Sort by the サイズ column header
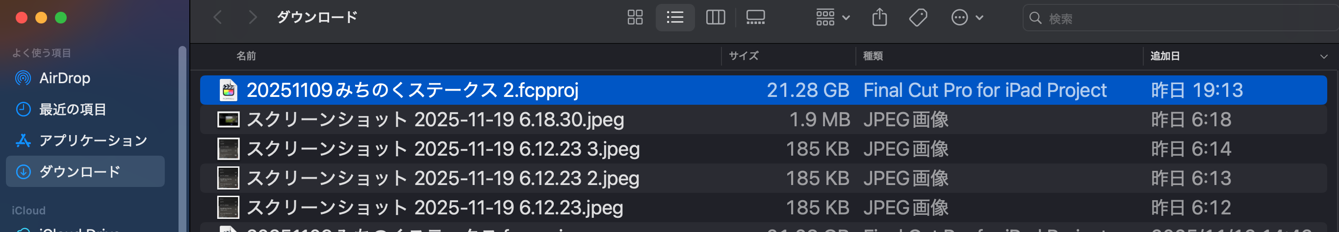 tap(743, 56)
